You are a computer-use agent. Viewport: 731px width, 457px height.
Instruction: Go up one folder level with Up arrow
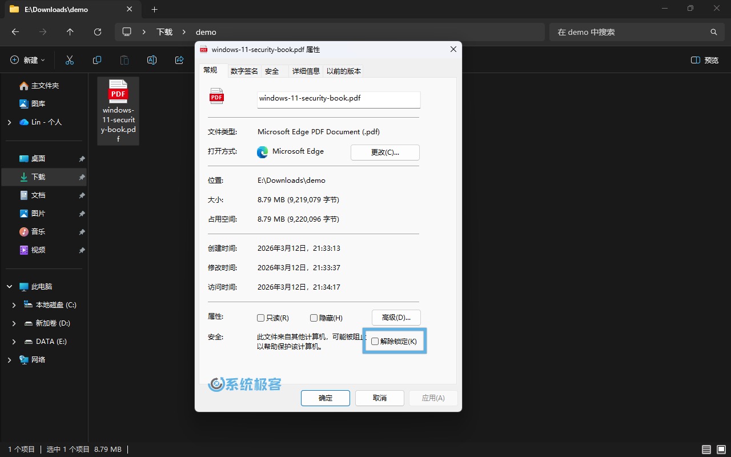click(x=70, y=32)
